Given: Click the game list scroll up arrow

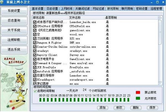Looking at the screenshot, I should point(160,18).
